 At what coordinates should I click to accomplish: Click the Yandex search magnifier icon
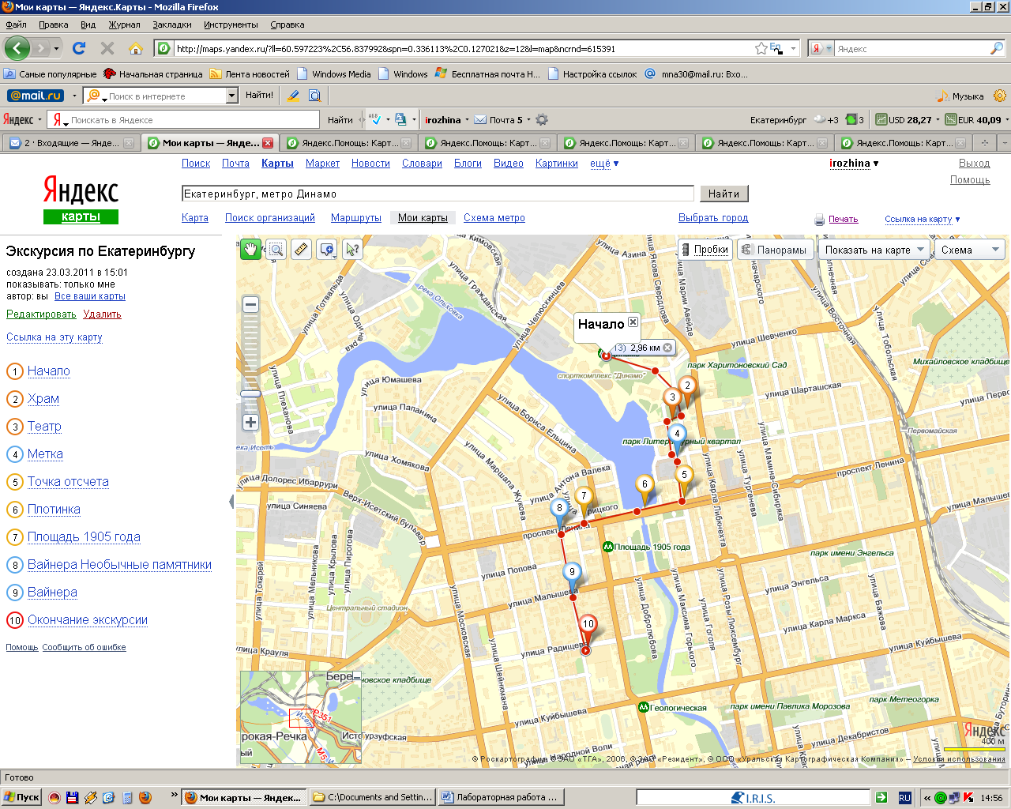point(997,48)
